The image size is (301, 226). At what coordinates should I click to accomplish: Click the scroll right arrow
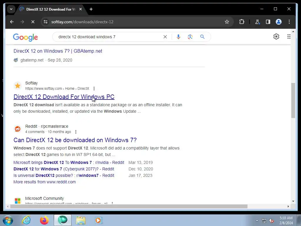288,206
